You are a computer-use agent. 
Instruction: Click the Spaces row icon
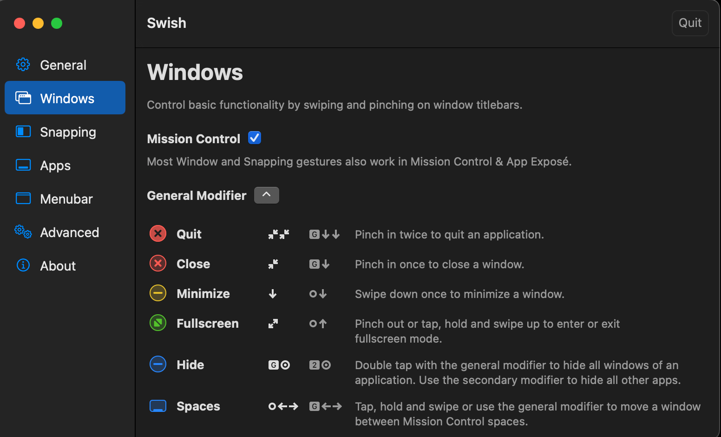click(158, 406)
